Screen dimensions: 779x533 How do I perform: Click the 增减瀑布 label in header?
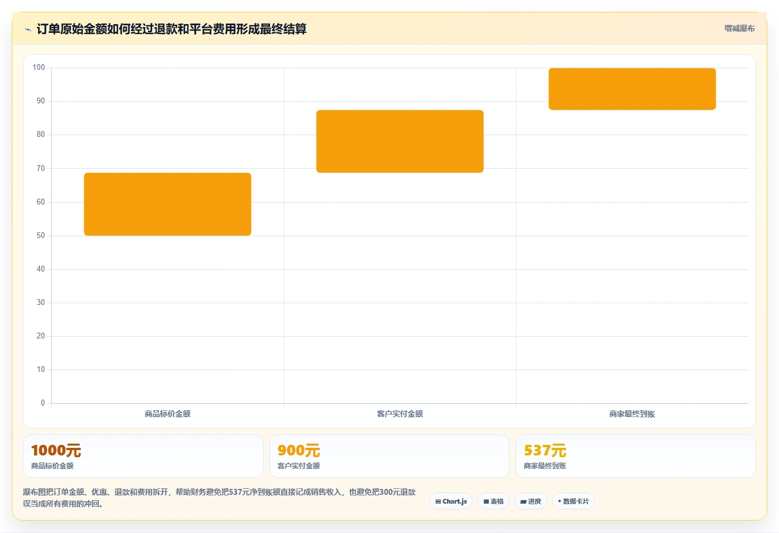pyautogui.click(x=739, y=28)
